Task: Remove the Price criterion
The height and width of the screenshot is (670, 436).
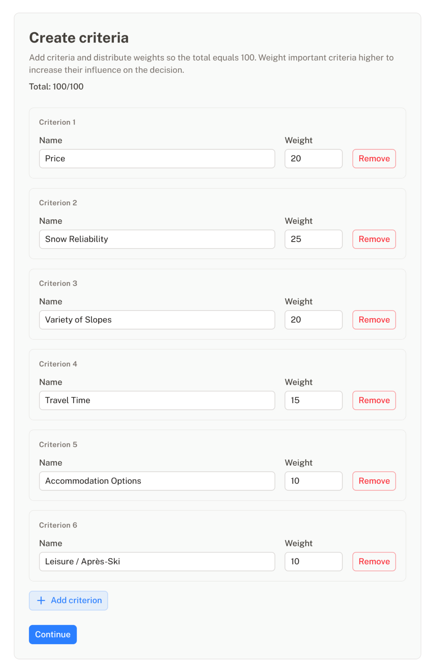Action: point(374,158)
